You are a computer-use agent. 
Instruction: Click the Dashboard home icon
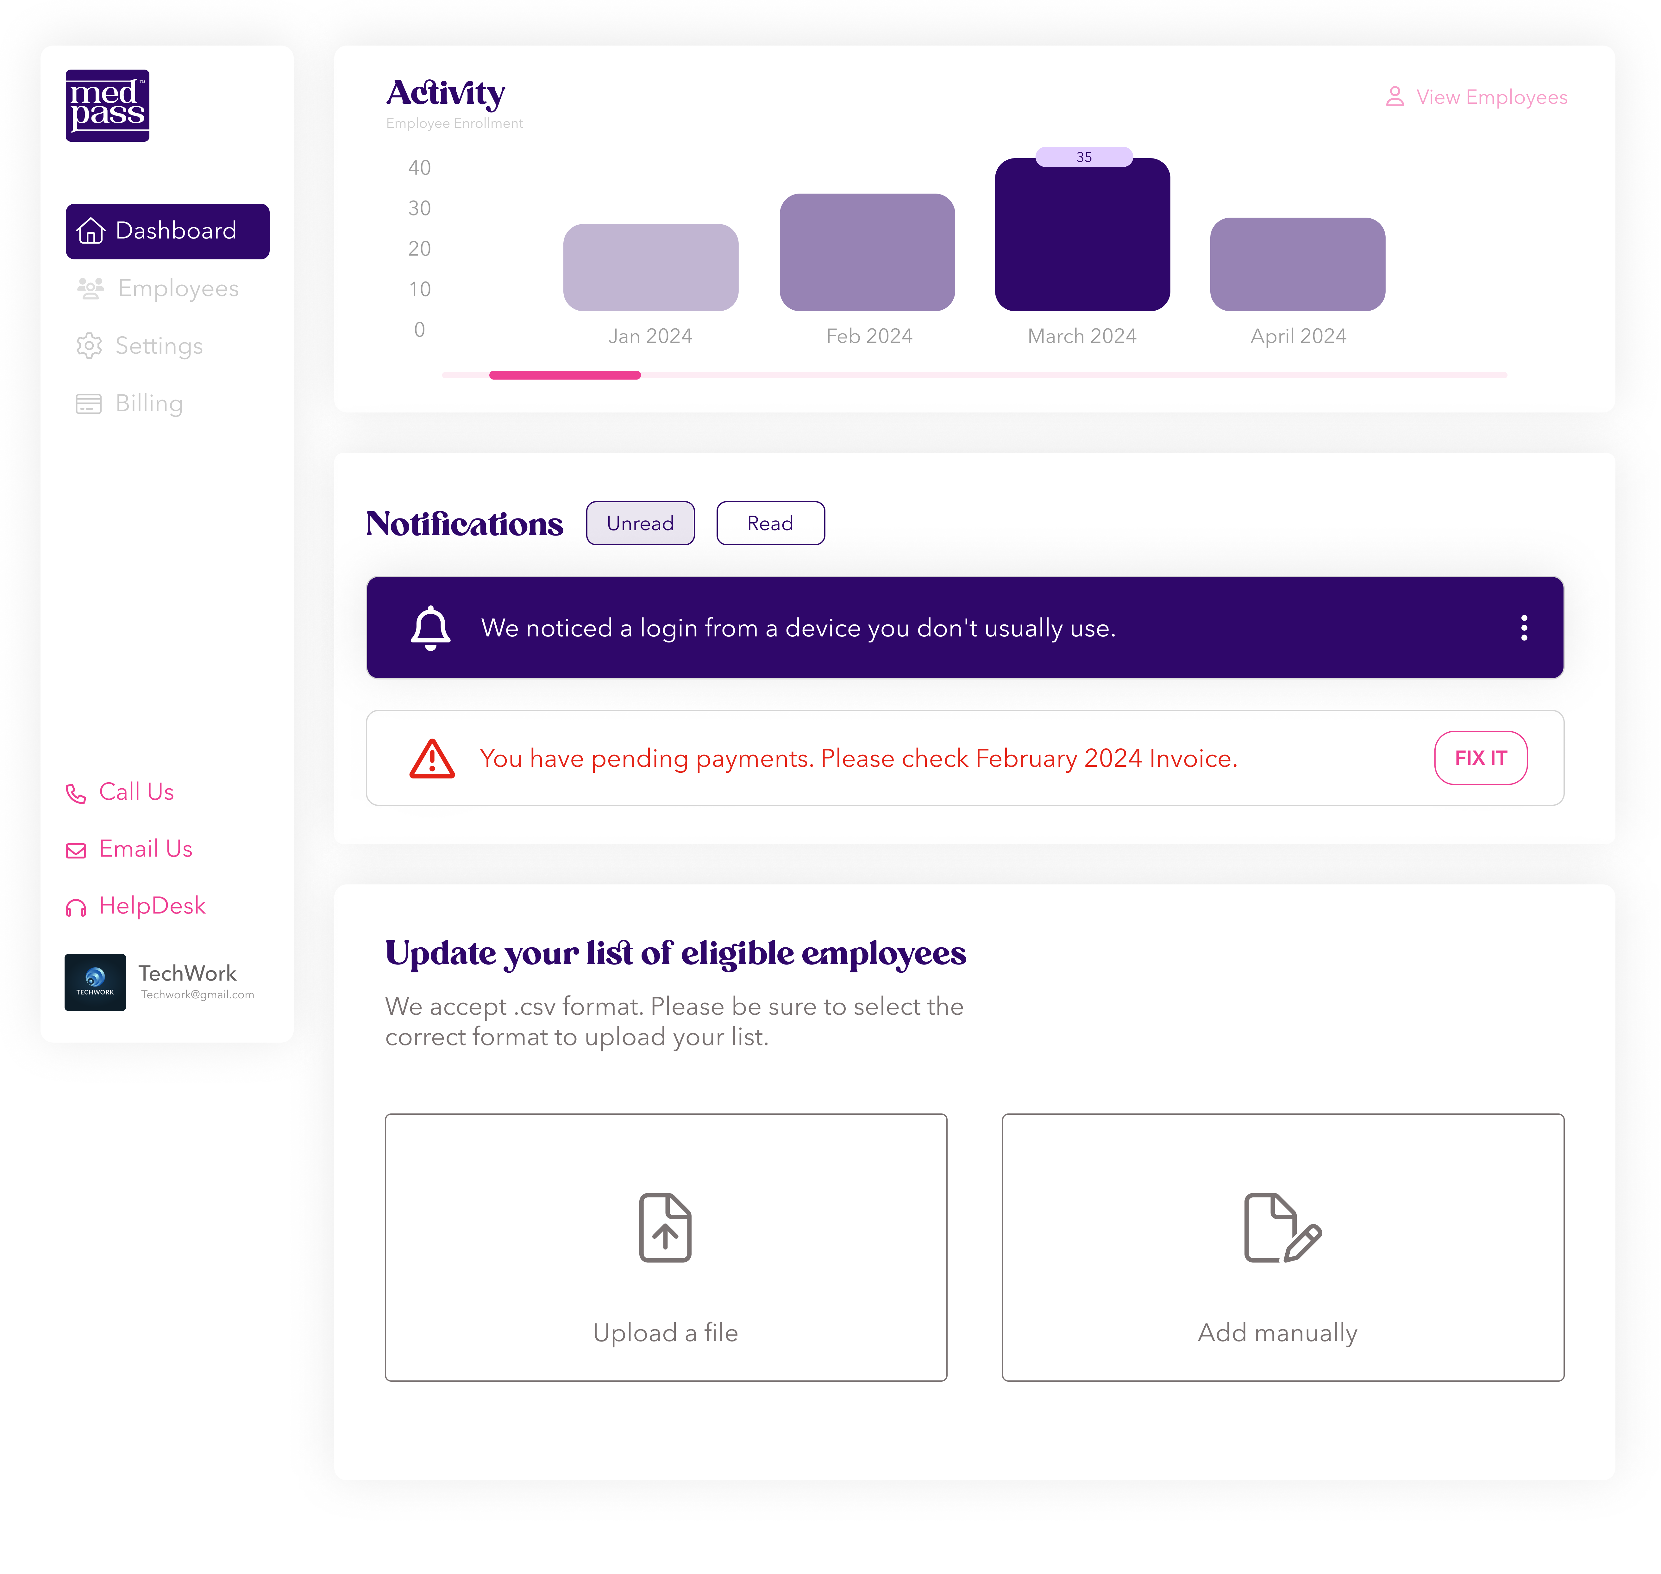91,231
